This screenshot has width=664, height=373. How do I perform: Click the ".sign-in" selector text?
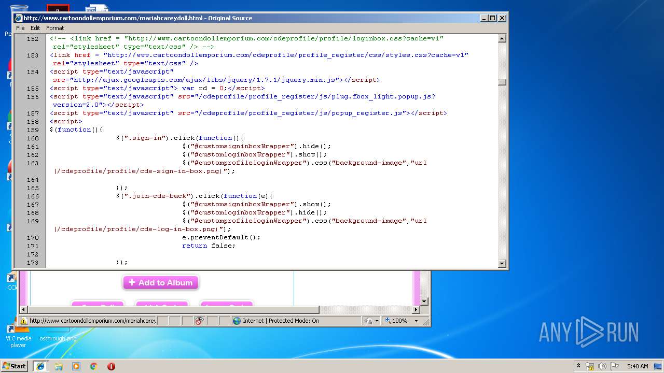click(146, 138)
